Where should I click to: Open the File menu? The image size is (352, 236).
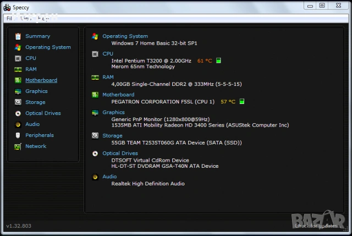(9, 18)
